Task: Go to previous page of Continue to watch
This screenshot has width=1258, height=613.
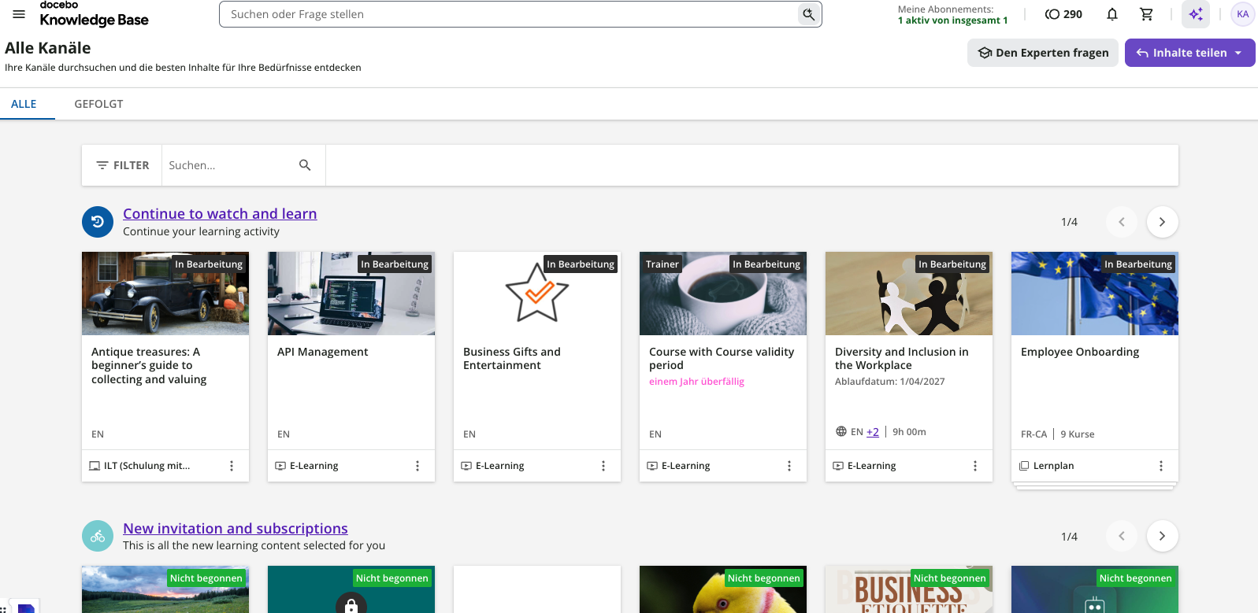Action: [1122, 222]
